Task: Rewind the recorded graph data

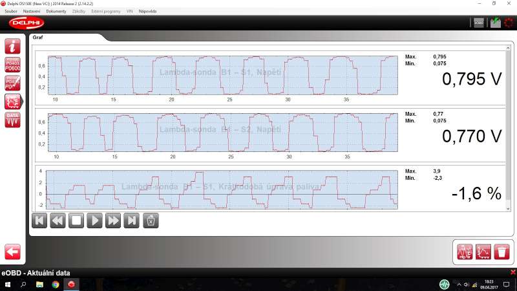Action: click(58, 221)
